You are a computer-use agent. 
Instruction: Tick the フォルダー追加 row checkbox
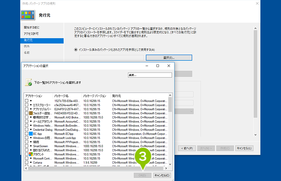[26, 113]
